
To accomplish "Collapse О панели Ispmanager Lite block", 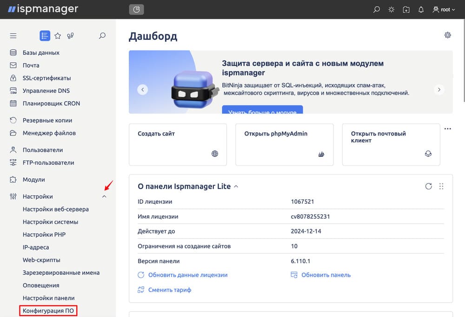I will pos(236,187).
